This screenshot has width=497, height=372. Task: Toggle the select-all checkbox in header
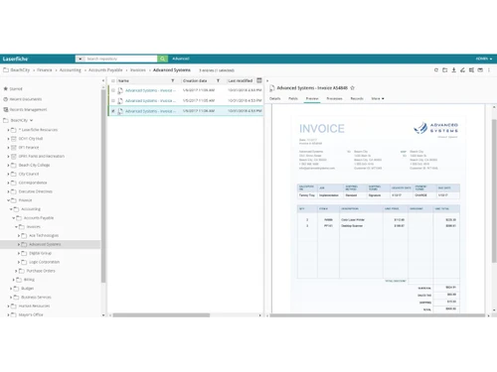[x=113, y=80]
